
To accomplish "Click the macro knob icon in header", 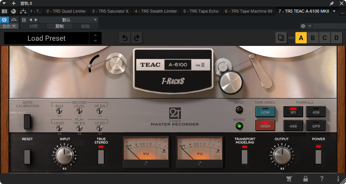I will [x=13, y=11].
